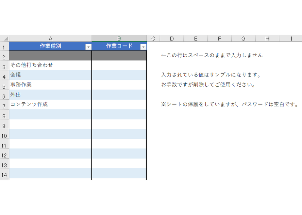The height and width of the screenshot is (215, 302).
Task: Click the select-all corner triangle
Action: click(x=5, y=38)
